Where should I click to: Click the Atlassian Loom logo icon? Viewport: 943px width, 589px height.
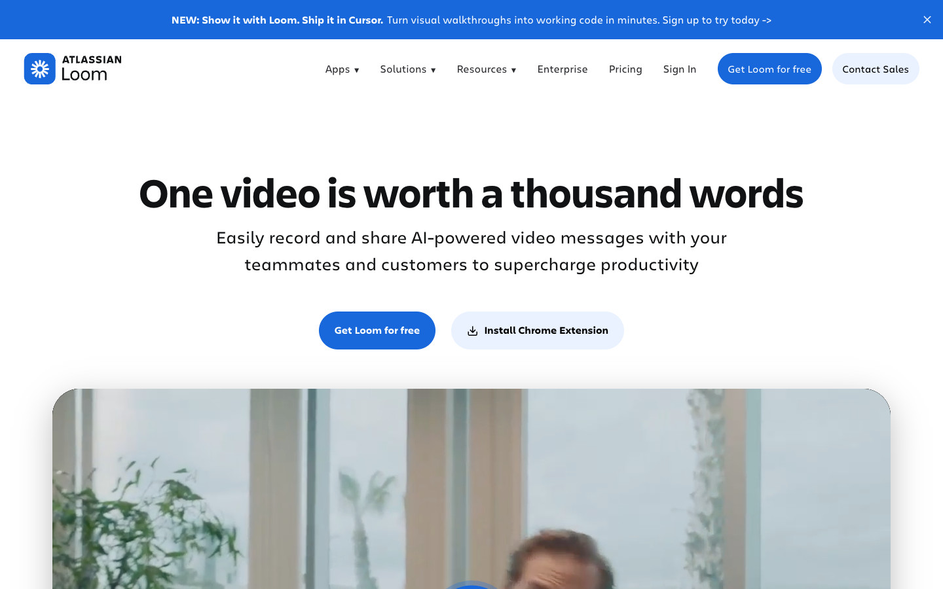coord(40,69)
